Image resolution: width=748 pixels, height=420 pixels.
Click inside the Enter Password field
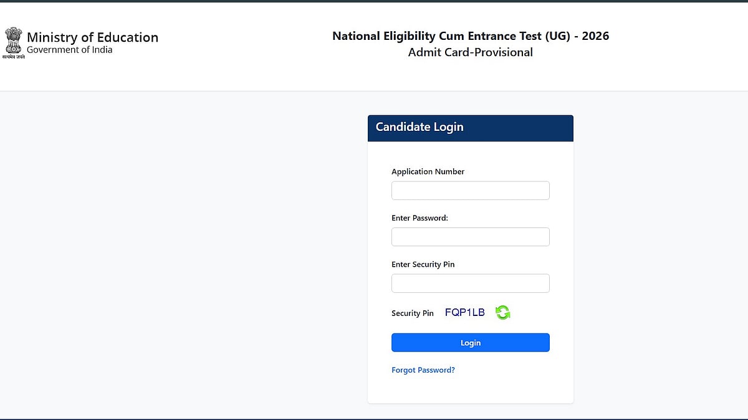pyautogui.click(x=470, y=237)
